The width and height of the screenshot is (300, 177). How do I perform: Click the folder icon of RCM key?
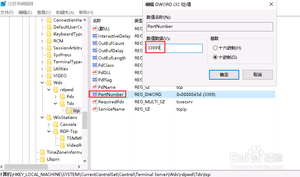(x=49, y=41)
